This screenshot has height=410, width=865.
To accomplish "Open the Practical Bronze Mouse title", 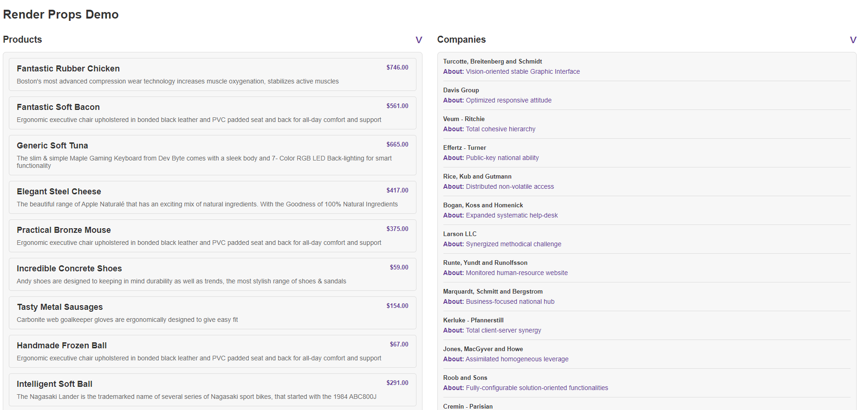I will 64,230.
